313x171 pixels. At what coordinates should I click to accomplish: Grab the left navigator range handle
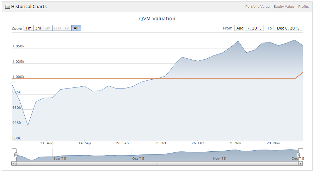[x=16, y=155]
